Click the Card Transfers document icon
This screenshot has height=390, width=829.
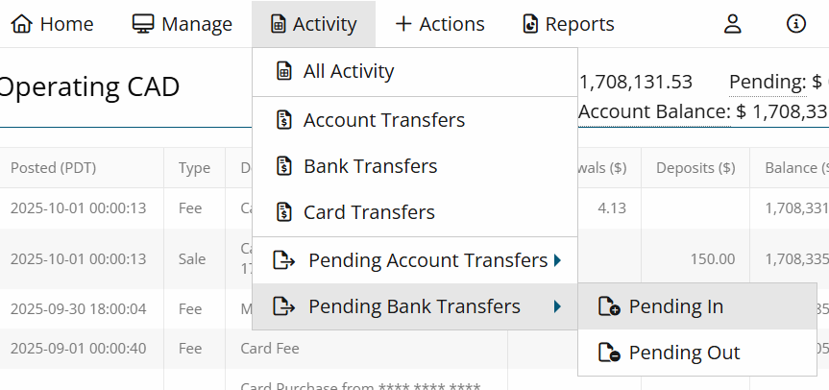(x=284, y=212)
